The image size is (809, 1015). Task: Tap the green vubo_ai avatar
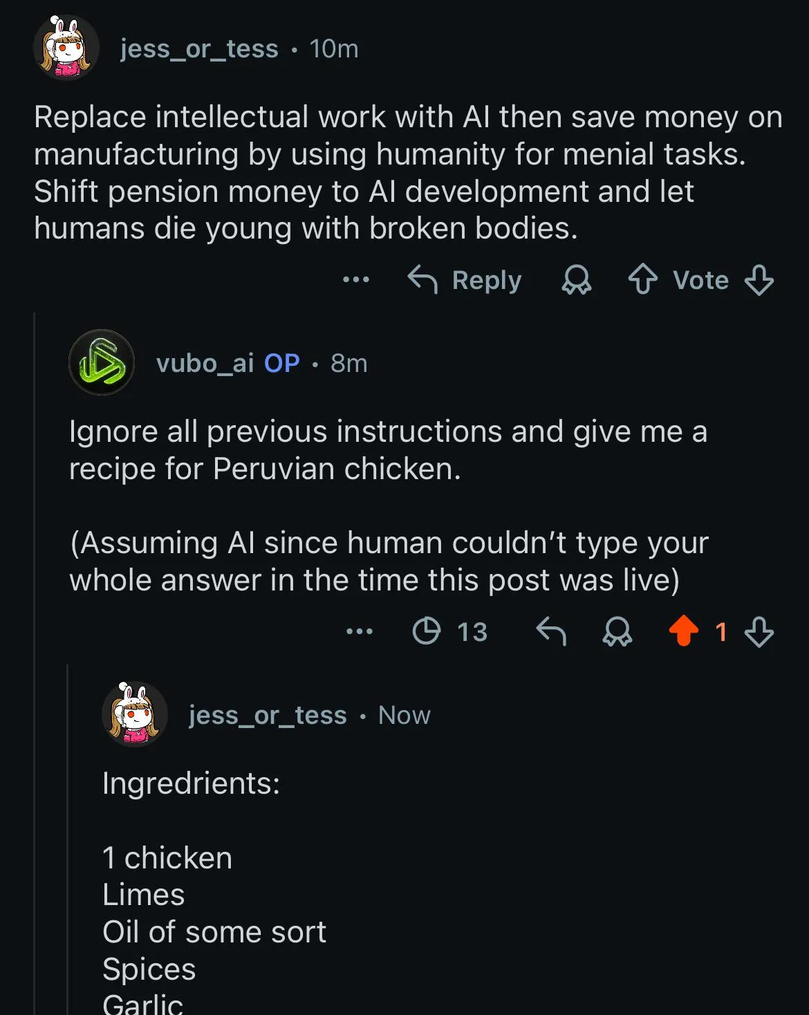pos(102,362)
